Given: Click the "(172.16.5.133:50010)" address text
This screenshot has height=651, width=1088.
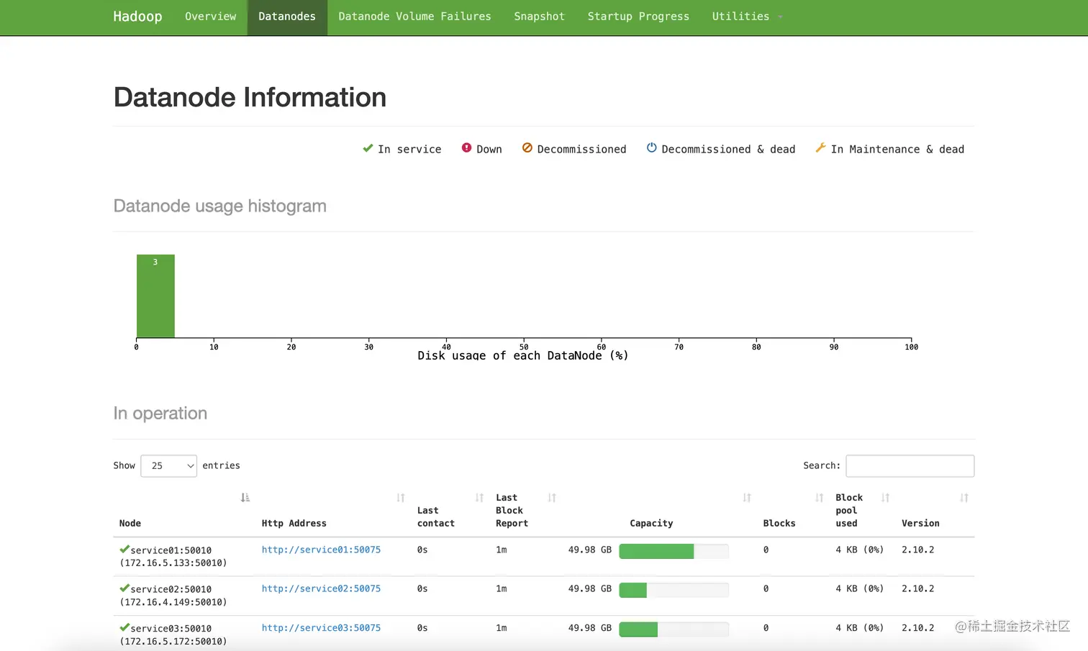Looking at the screenshot, I should coord(173,563).
